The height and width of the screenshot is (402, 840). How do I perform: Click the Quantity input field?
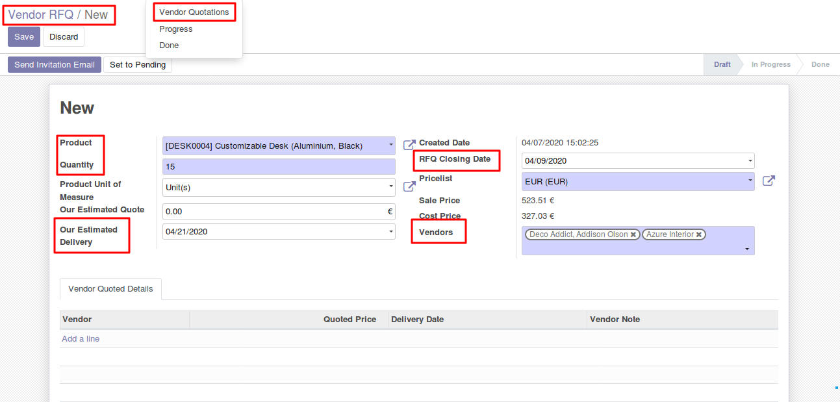coord(279,167)
